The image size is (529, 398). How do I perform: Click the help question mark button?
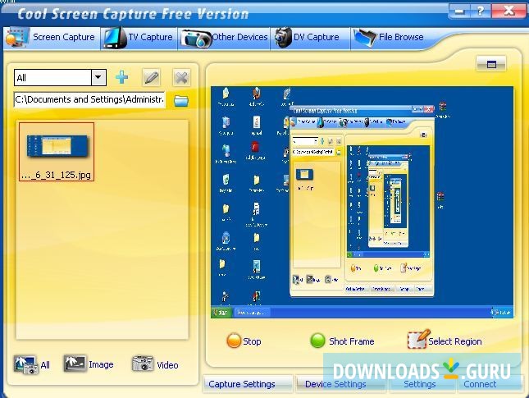coord(481,11)
